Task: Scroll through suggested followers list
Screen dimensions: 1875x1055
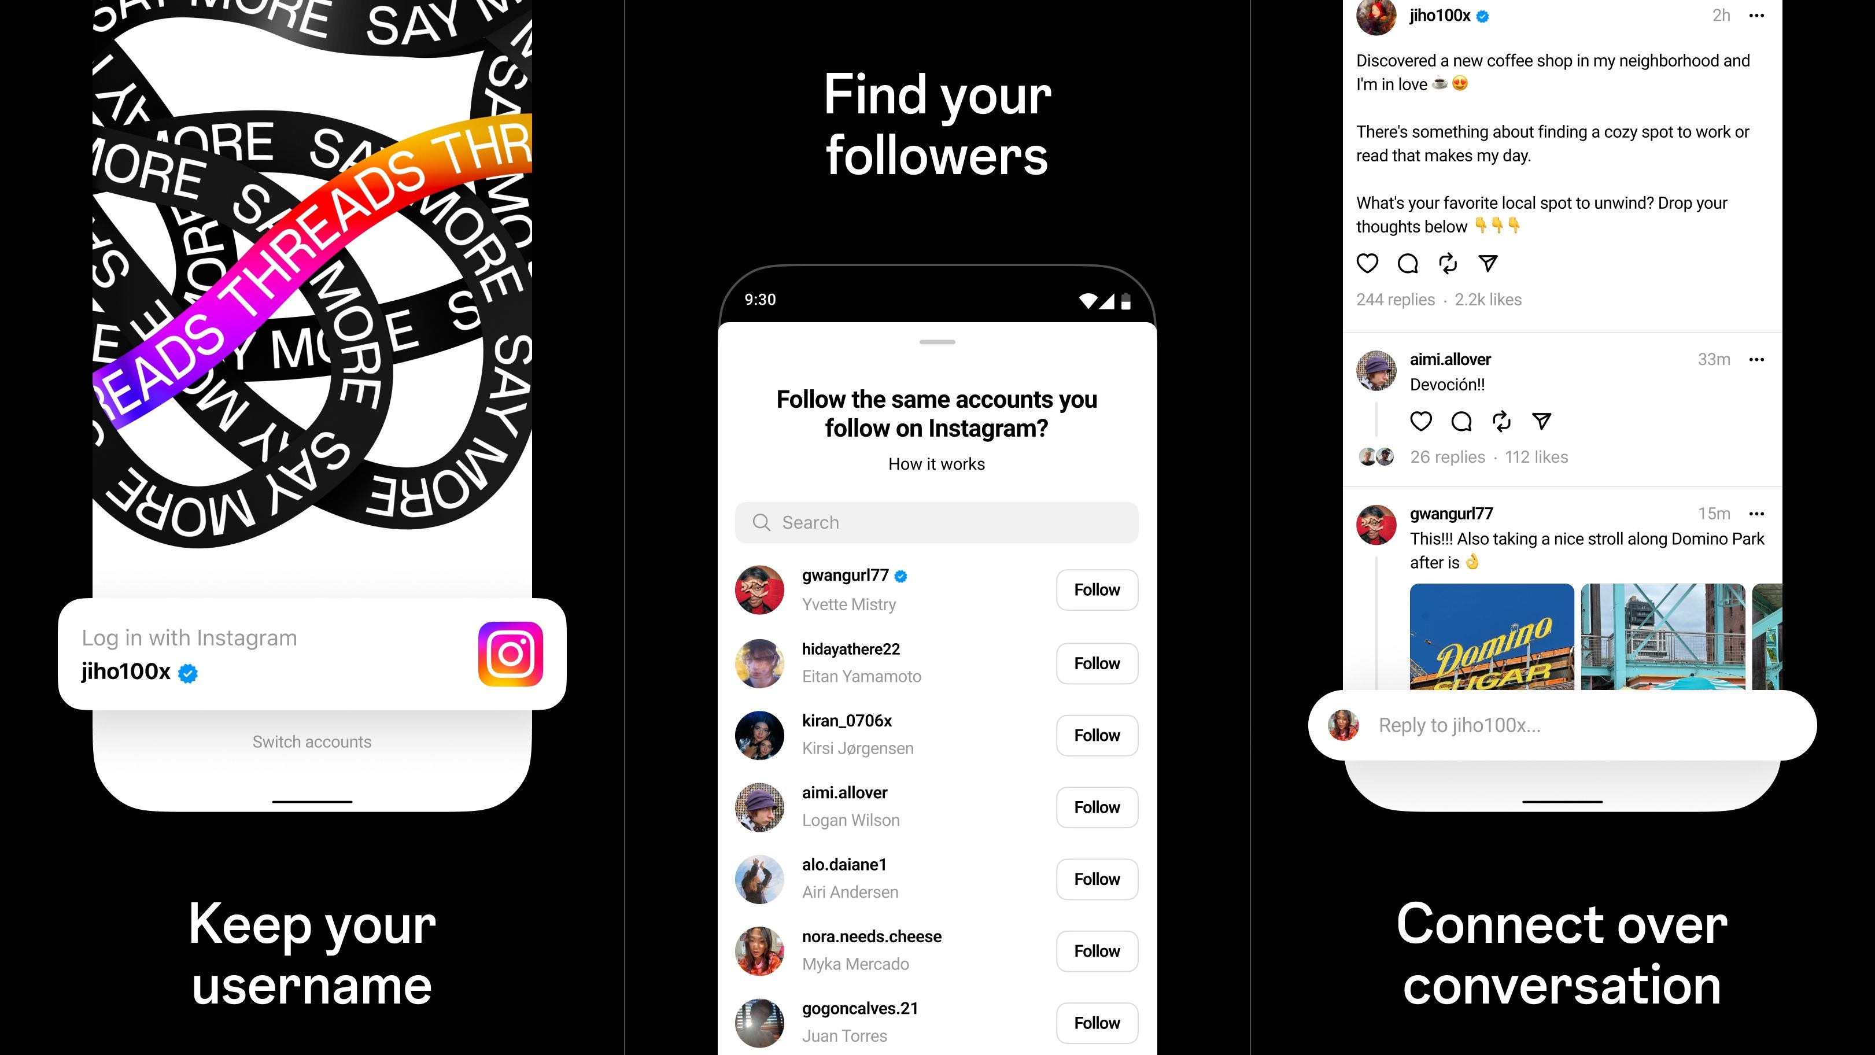Action: [936, 799]
